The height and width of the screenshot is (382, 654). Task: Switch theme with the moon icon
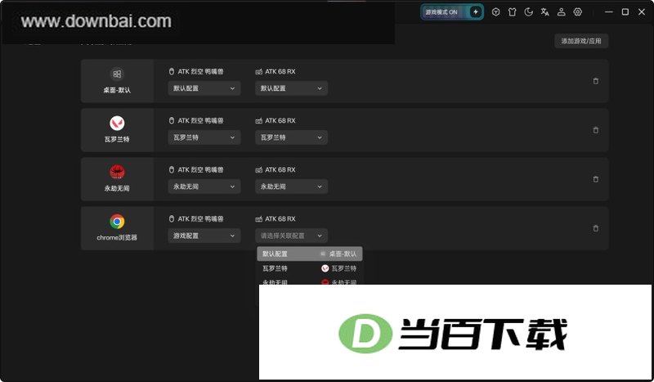coord(528,12)
